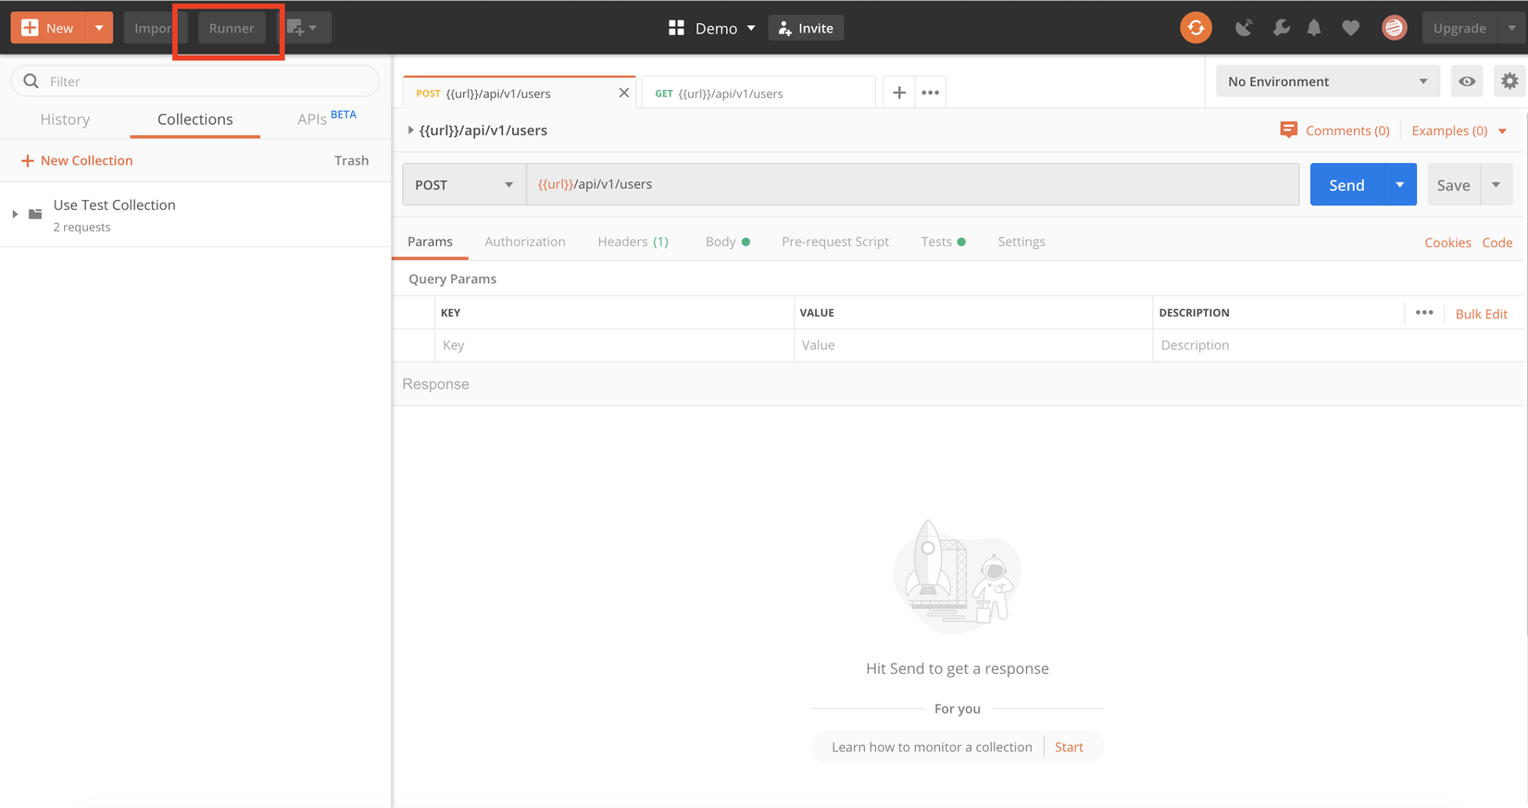Click the query param Value field
This screenshot has height=808, width=1528.
pos(973,345)
